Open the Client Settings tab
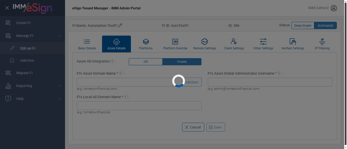The image size is (347, 149). [x=234, y=44]
